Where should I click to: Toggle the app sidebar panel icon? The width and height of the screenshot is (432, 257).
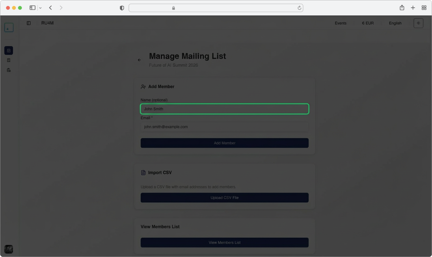29,23
